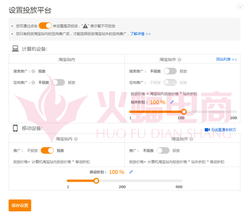This screenshot has height=215, width=246.
Task: Click the 设置投放平台 dialog title
Action: click(x=30, y=10)
